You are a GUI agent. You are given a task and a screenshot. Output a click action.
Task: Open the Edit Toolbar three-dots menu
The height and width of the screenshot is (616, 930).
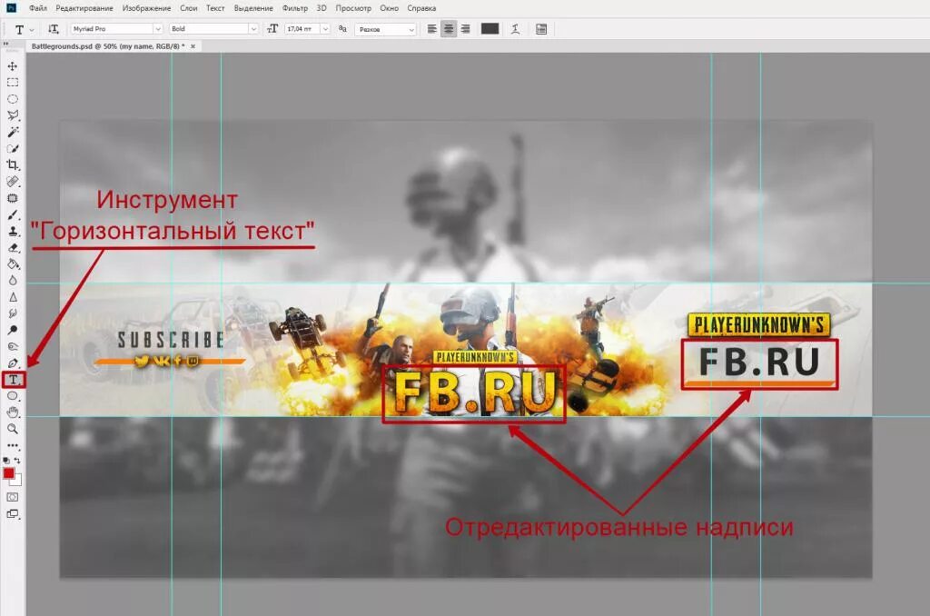tap(13, 445)
